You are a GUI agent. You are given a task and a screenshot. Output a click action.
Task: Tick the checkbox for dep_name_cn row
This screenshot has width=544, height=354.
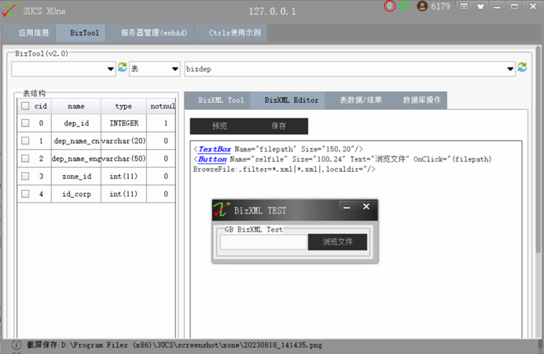click(x=25, y=141)
